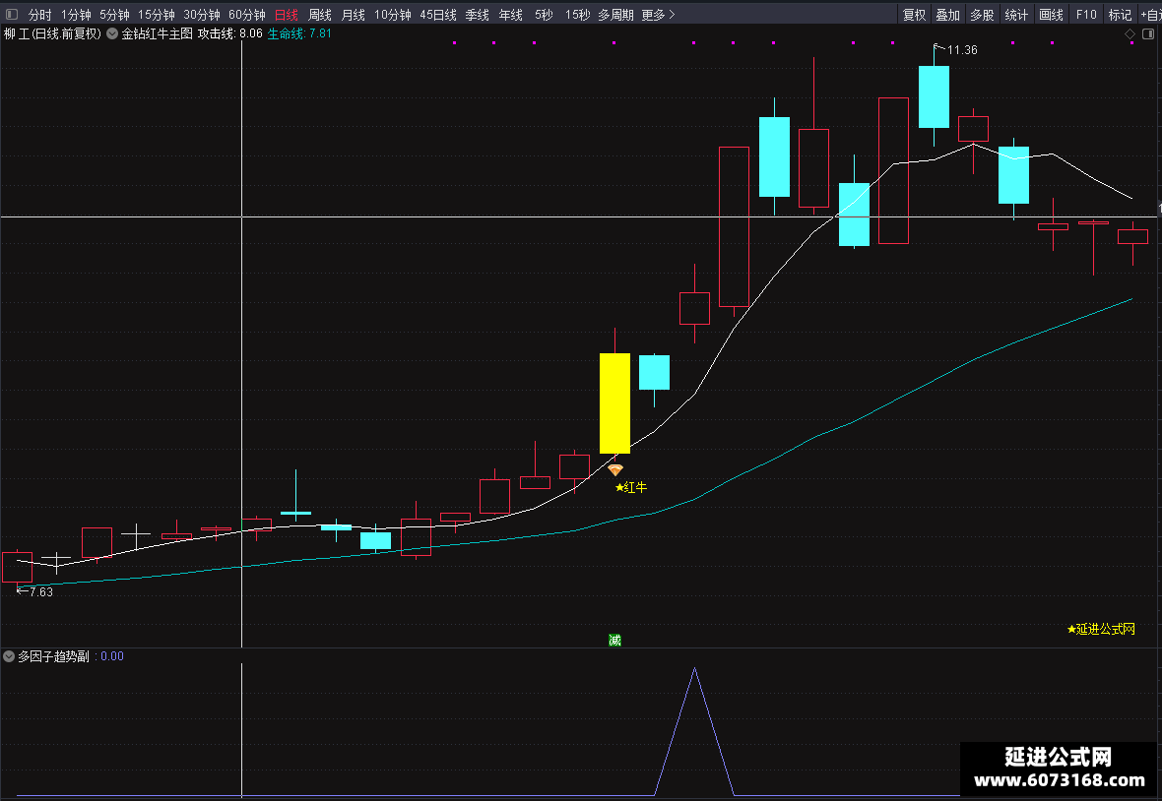This screenshot has width=1162, height=801.
Task: Expand the 多因子趋势副 indicator options
Action: click(9, 656)
